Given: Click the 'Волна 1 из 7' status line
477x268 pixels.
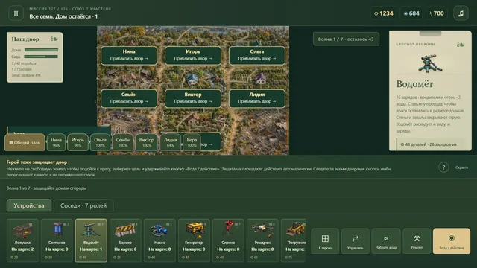Looking at the screenshot, I should pyautogui.click(x=46, y=188).
